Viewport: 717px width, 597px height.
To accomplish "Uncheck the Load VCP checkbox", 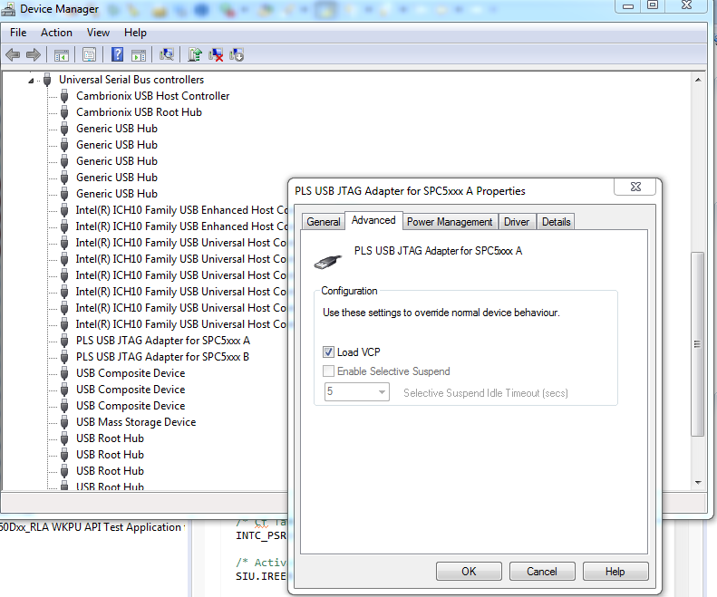I will pos(328,352).
